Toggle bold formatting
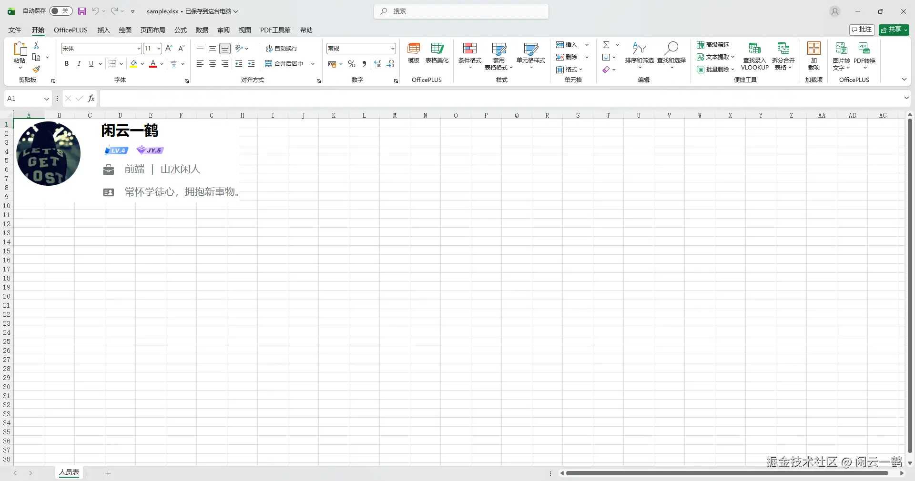915x481 pixels. [x=67, y=64]
